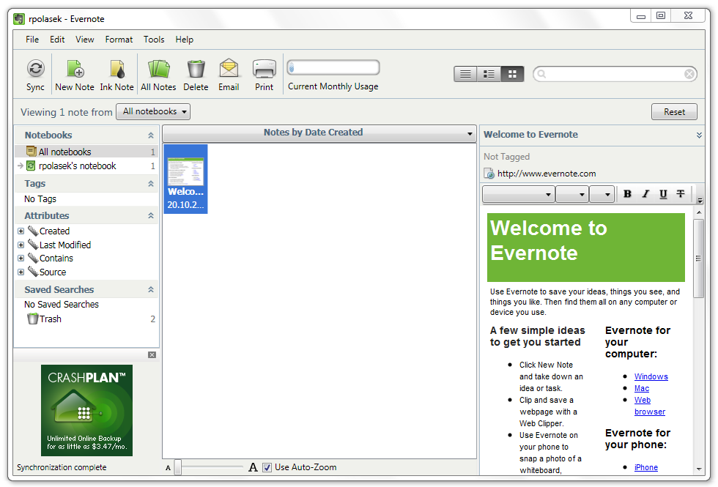Click the note content vertical scrollbar thumb
This screenshot has height=487, width=718.
point(698,259)
